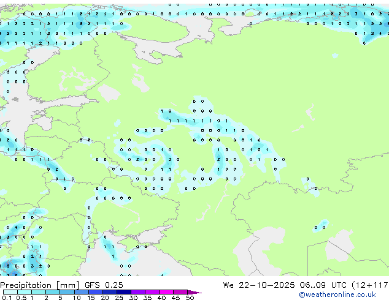
Task: Click the 0.1–0.5 mm palest cyan legend swatch
Action: point(10,292)
